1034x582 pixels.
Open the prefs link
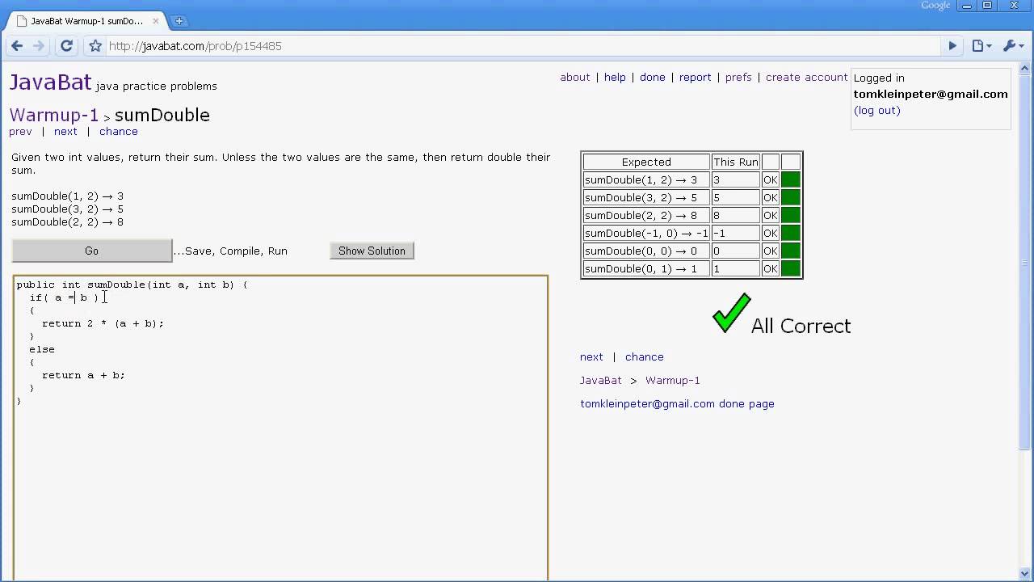click(738, 78)
